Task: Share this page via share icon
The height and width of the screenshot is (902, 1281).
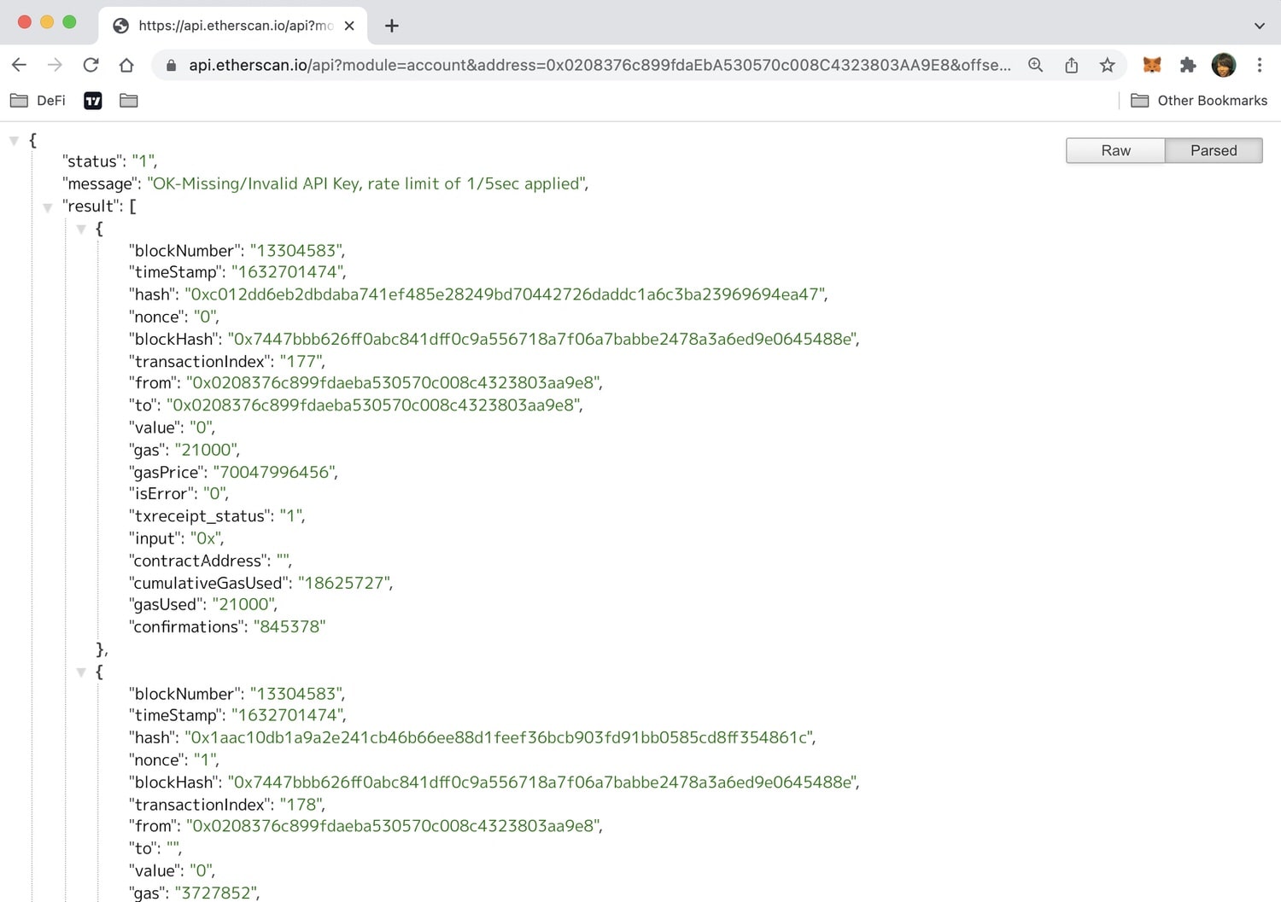Action: [x=1072, y=65]
